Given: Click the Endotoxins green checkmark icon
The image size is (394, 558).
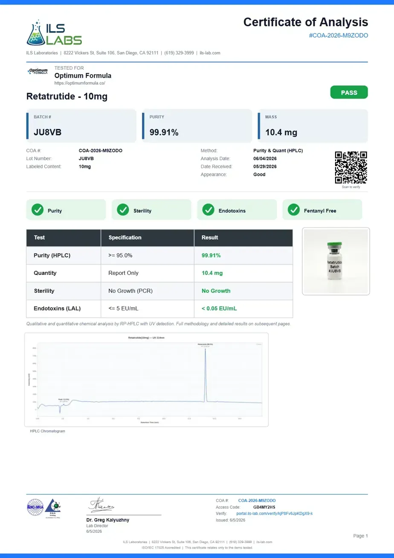Looking at the screenshot, I should point(208,210).
